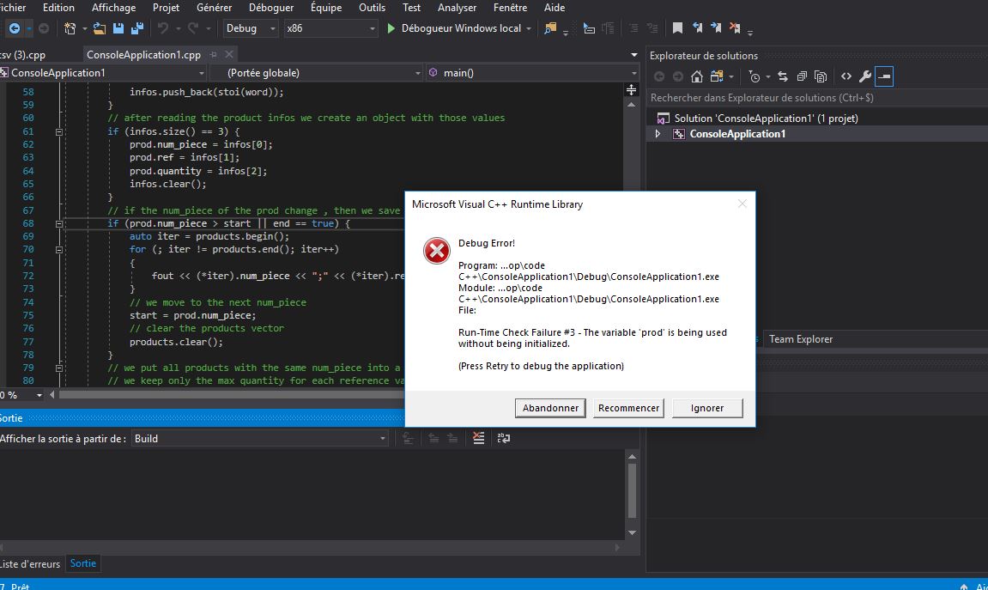This screenshot has width=988, height=590.
Task: Click the Collapse All icon in Solution Explorer
Action: pos(802,76)
